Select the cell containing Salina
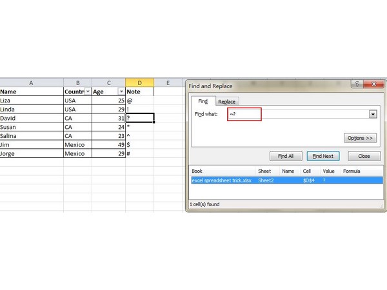 [32, 136]
